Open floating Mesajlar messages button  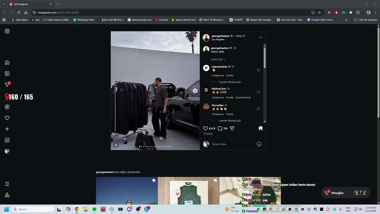pyautogui.click(x=346, y=193)
